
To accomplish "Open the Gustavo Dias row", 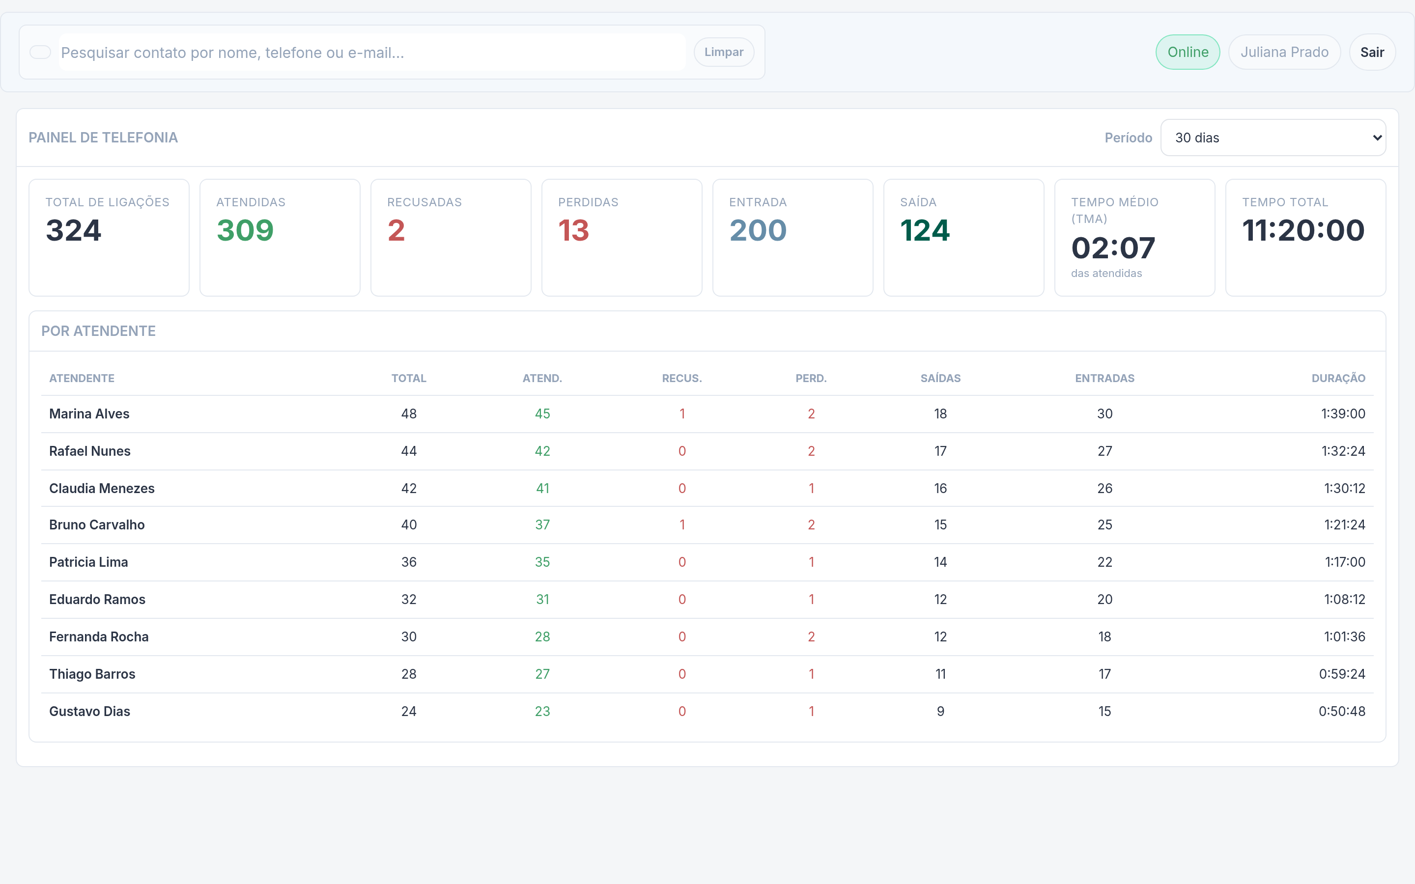I will tap(707, 712).
